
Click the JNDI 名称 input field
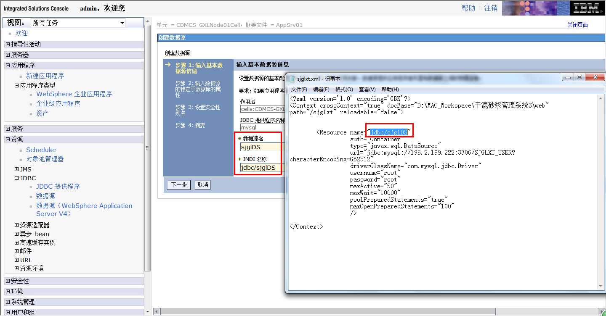[x=262, y=168]
